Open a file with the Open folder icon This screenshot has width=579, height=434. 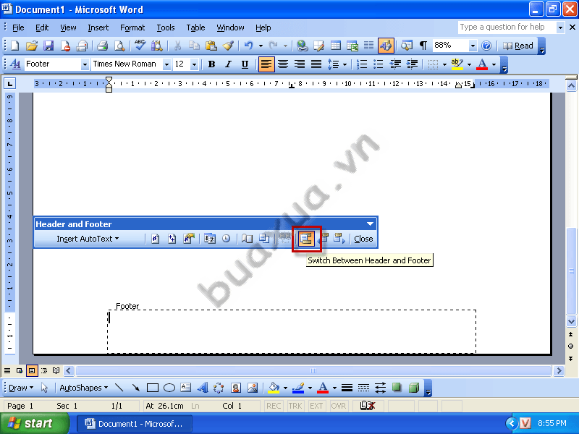click(x=32, y=46)
